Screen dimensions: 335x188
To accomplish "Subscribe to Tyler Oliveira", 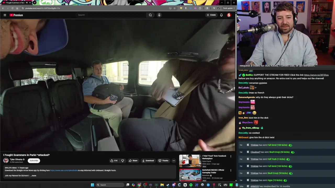I will 34,161.
